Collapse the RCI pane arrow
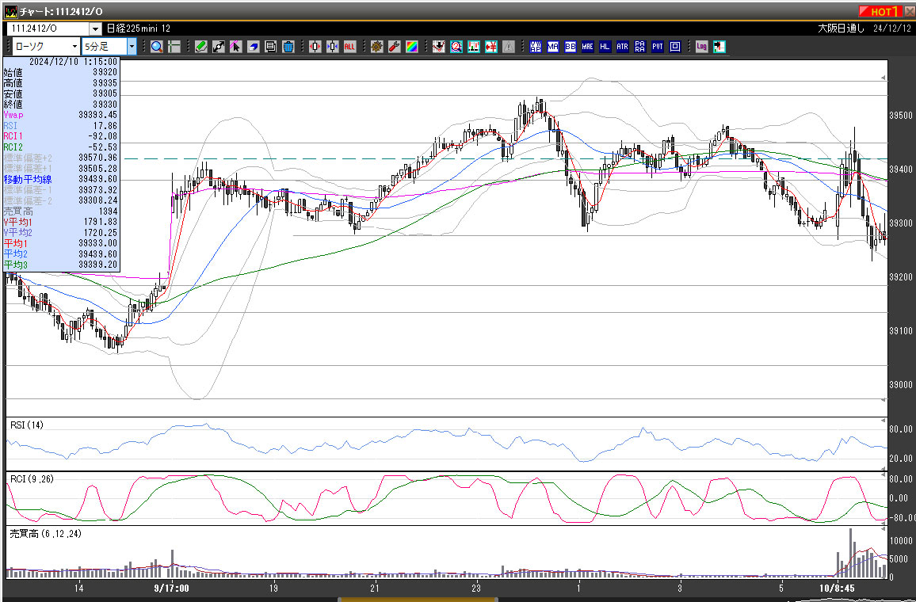Image resolution: width=916 pixels, height=602 pixels. [884, 475]
